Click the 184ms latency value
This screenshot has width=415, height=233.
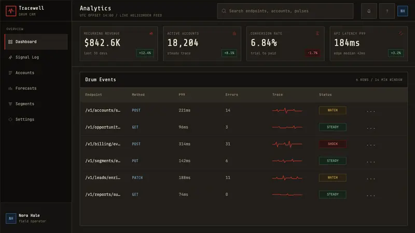tap(347, 43)
